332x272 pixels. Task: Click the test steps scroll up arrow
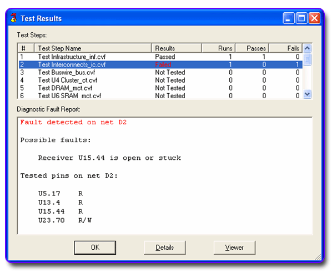pyautogui.click(x=307, y=48)
